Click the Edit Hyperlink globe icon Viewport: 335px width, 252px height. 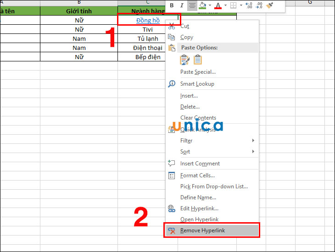click(x=172, y=208)
